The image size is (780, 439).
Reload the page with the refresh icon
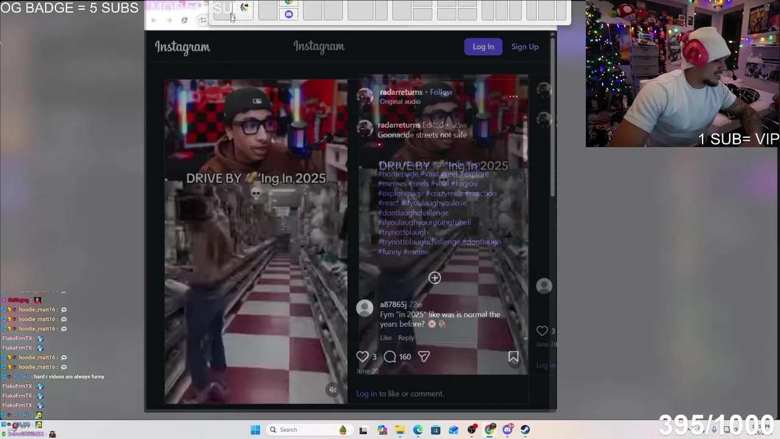[185, 20]
